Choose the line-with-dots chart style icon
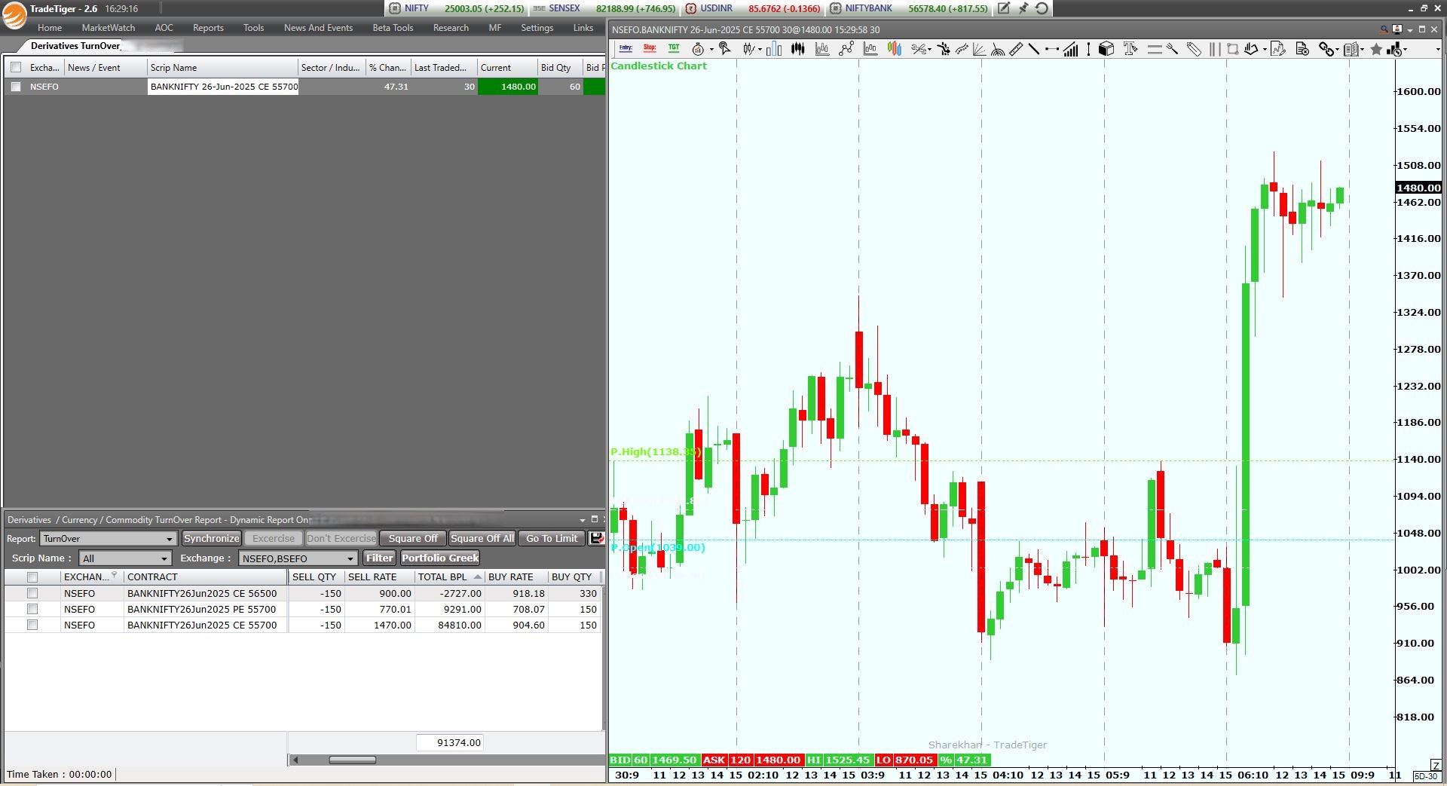Image resolution: width=1447 pixels, height=786 pixels. coord(846,49)
